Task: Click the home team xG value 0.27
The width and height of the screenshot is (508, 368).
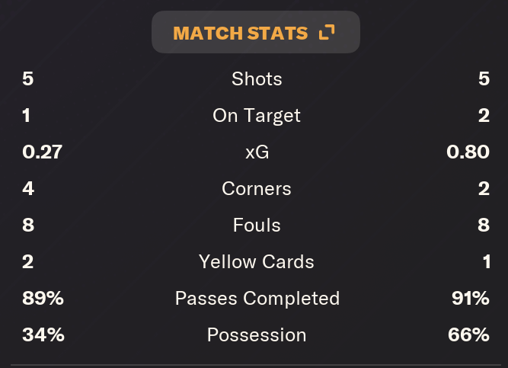Action: (x=42, y=152)
